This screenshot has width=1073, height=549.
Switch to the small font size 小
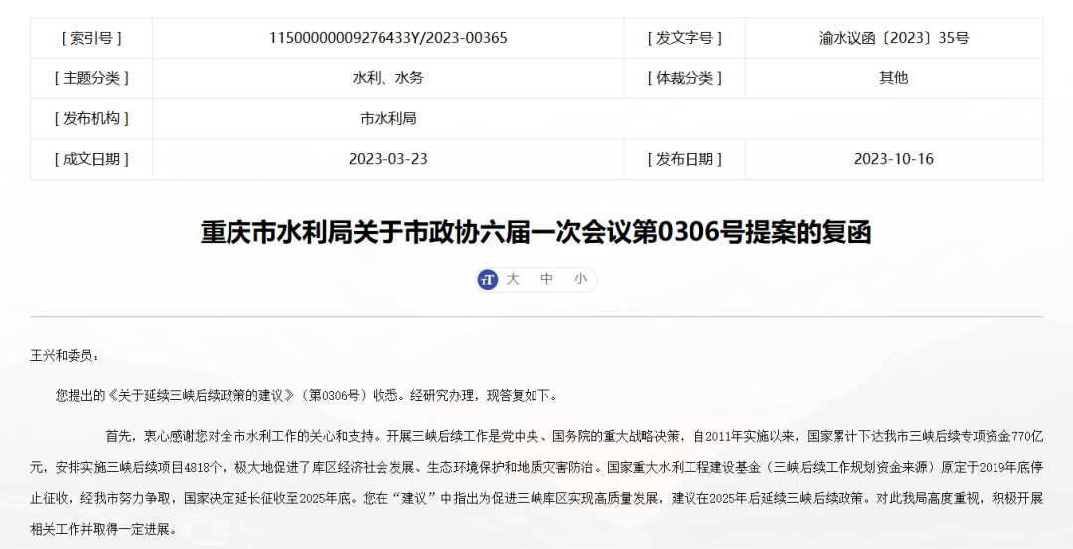(580, 279)
